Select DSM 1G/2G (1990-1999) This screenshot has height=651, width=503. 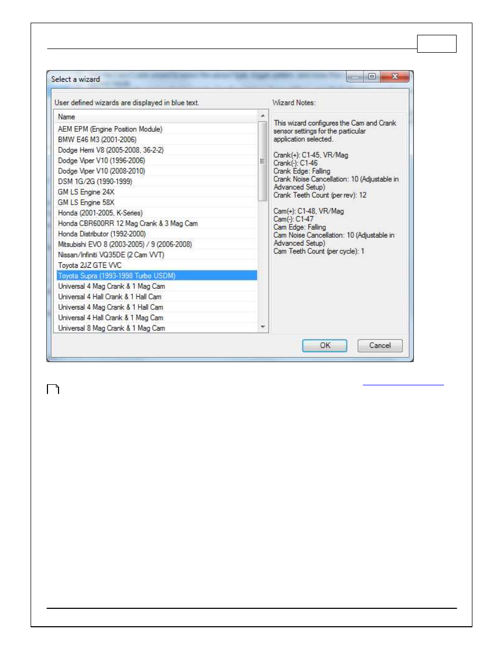click(x=156, y=181)
